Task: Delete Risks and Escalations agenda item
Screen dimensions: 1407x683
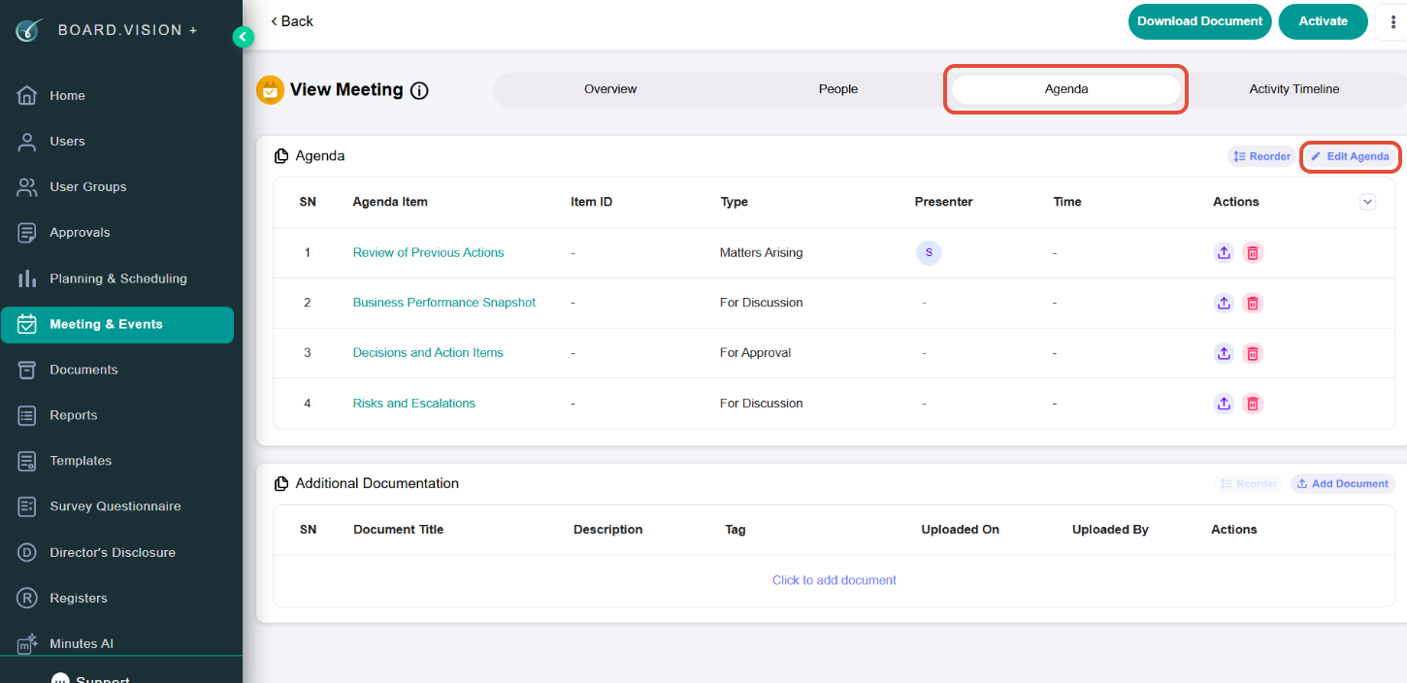Action: (x=1253, y=404)
